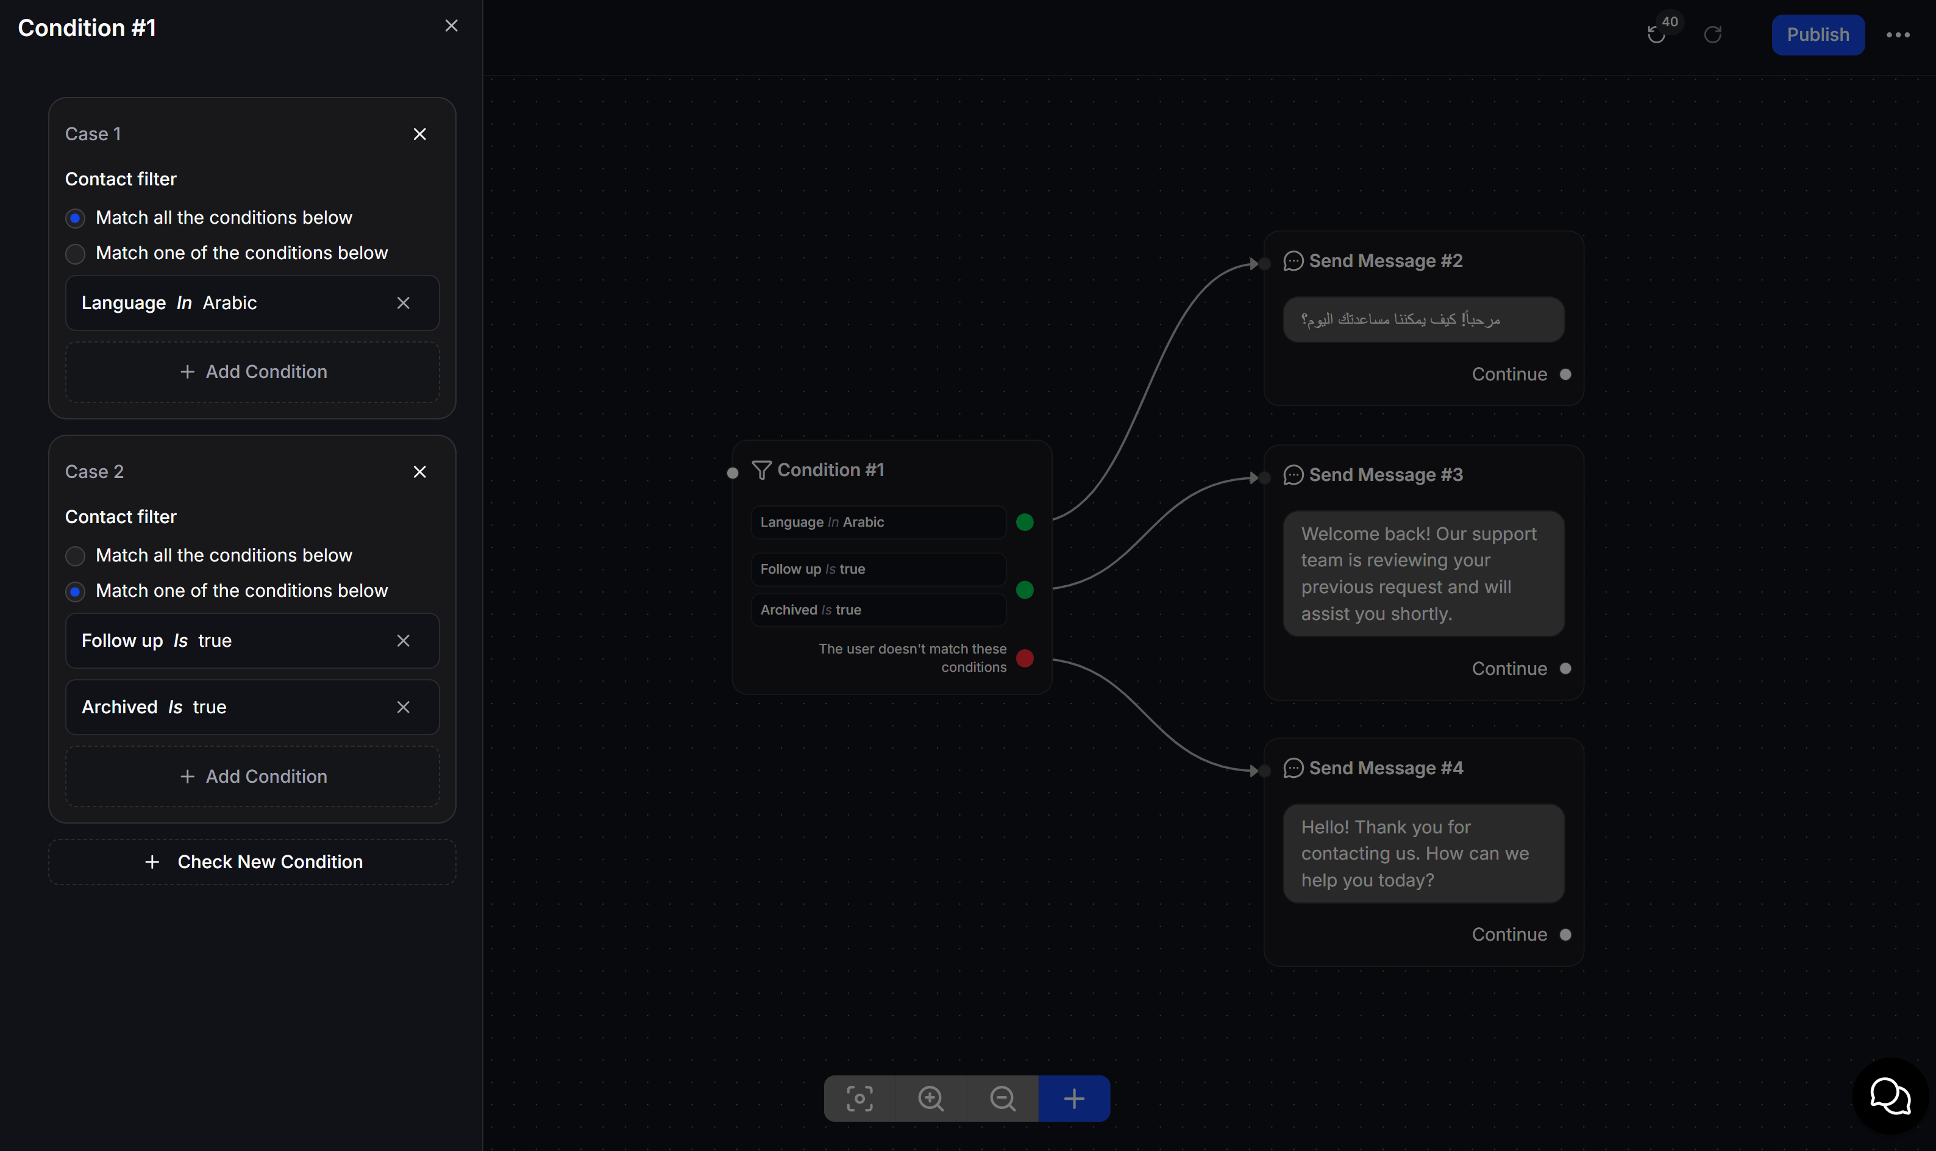
Task: Select Match one of the conditions in Case 1
Action: click(75, 254)
